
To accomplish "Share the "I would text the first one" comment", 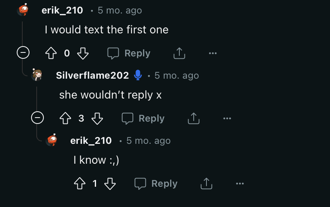I will (179, 53).
